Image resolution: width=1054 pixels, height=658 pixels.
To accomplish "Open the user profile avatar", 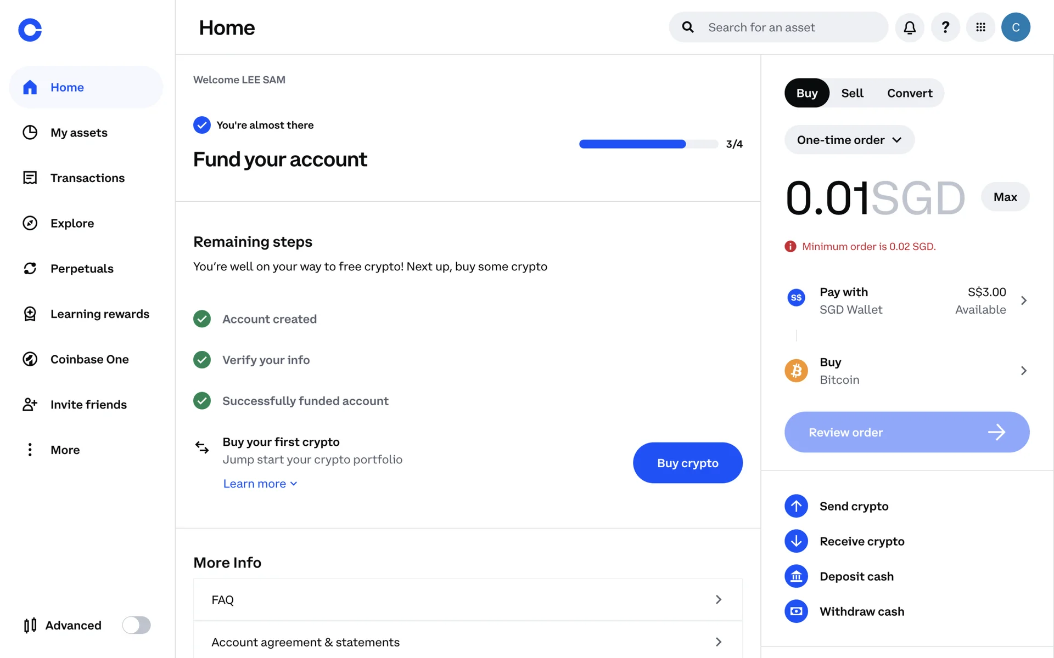I will point(1016,27).
